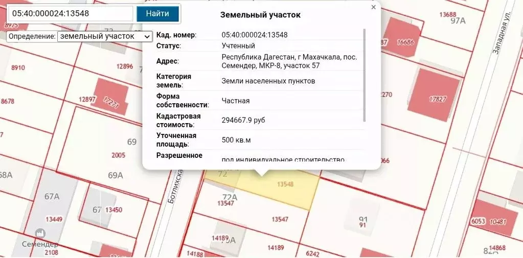523x258 pixels.
Task: Click the Частная ownership value
Action: (x=236, y=101)
